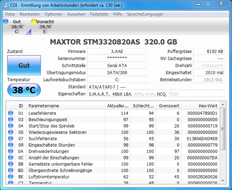232x190 pixels.
Task: Select the Beschleunigungszeit row text
Action: [48, 119]
